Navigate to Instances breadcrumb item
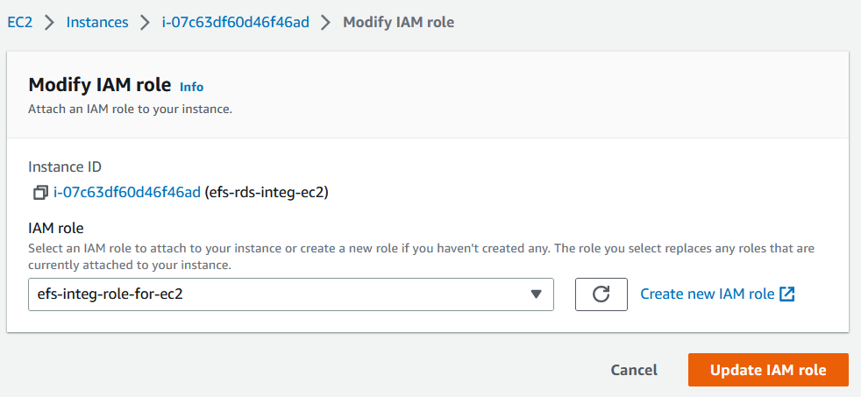 click(x=96, y=22)
